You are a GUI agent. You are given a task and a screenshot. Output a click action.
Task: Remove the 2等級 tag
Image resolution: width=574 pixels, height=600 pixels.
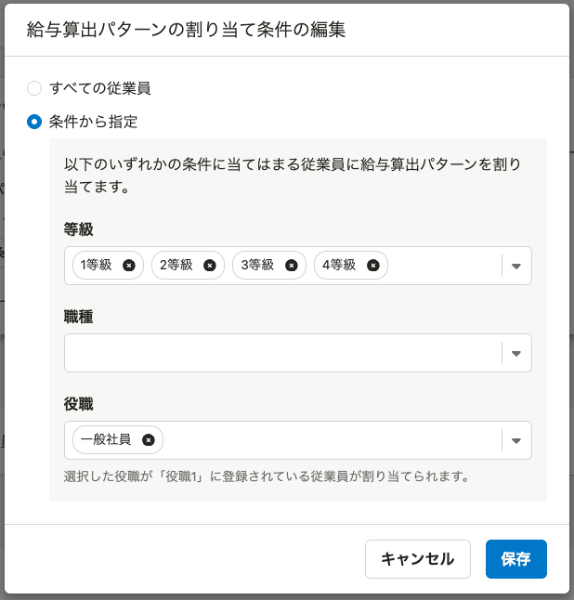(210, 265)
